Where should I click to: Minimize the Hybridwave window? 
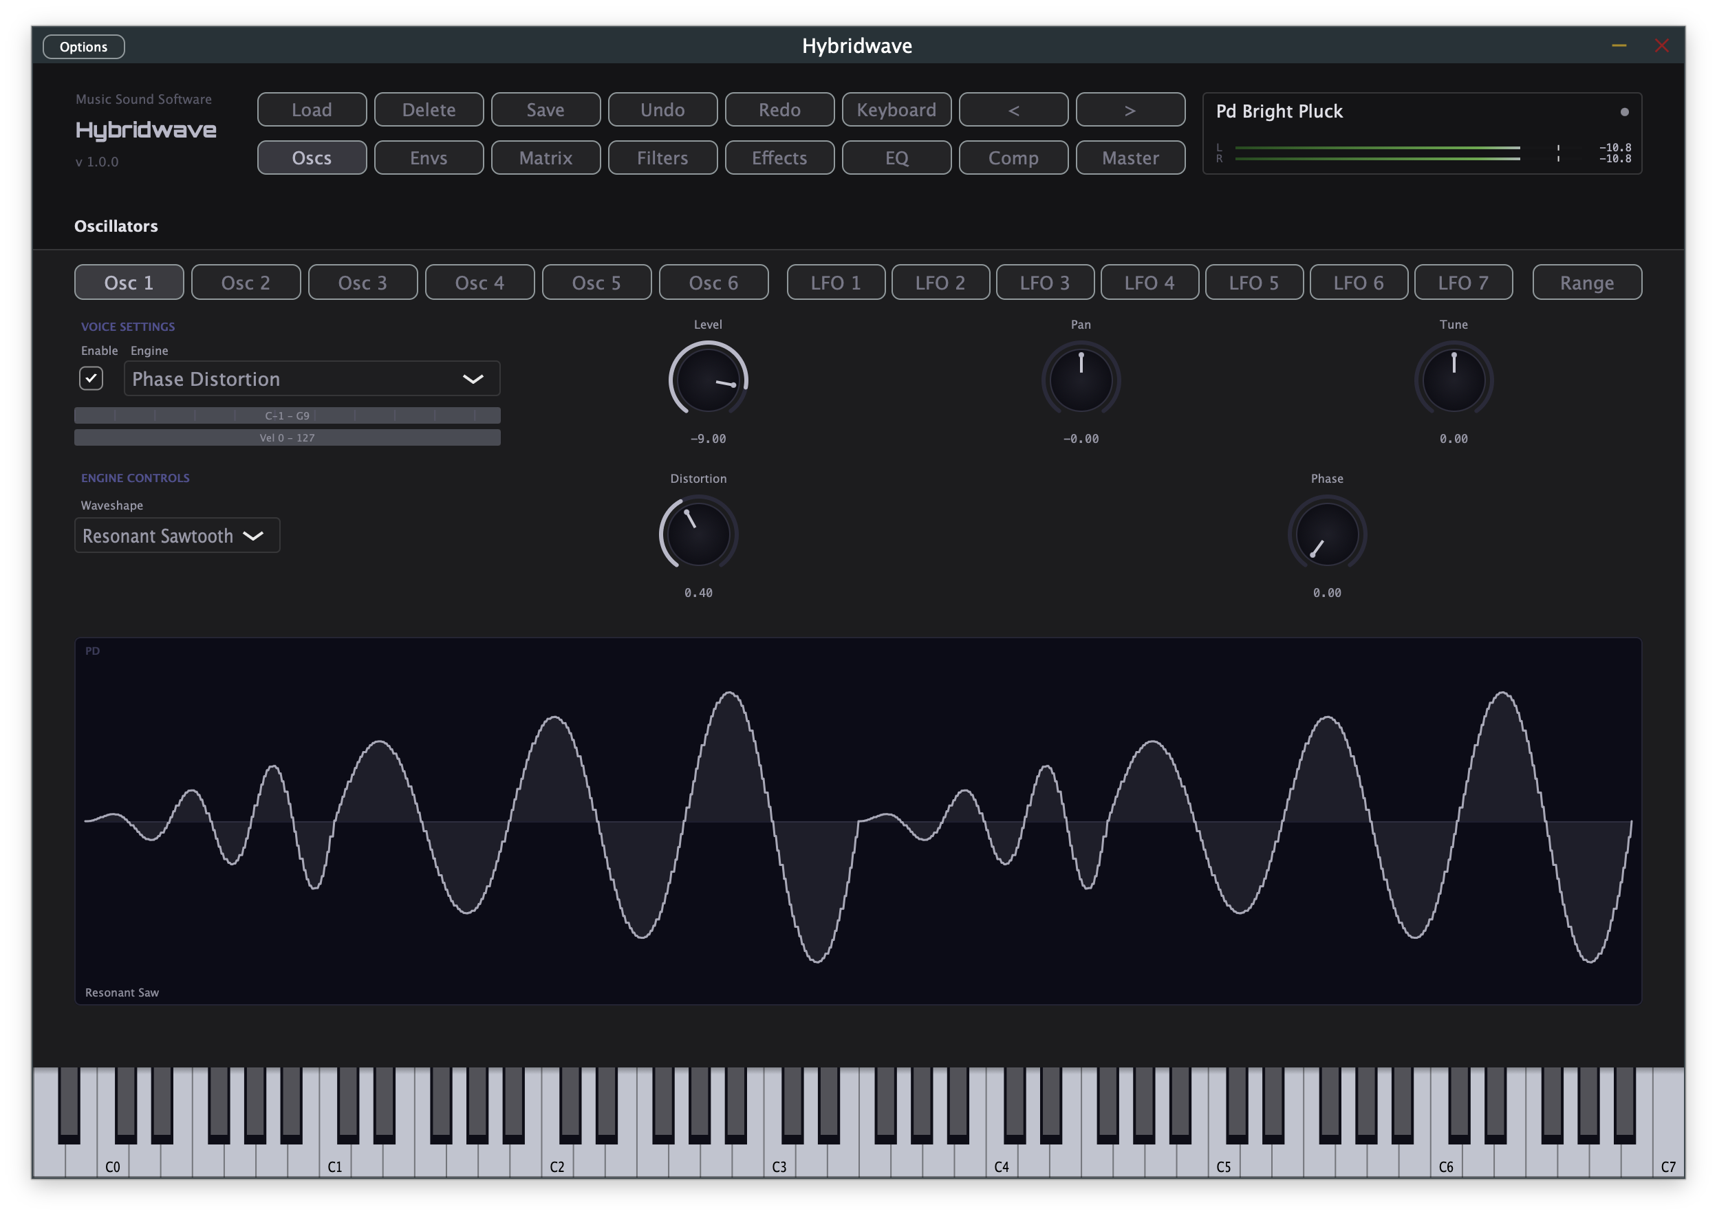click(x=1617, y=45)
